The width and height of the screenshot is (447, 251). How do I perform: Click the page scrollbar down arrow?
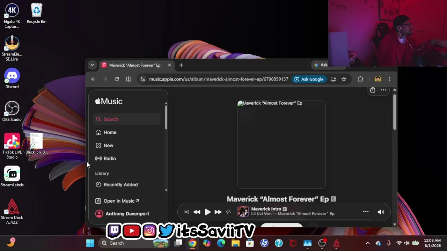click(395, 224)
